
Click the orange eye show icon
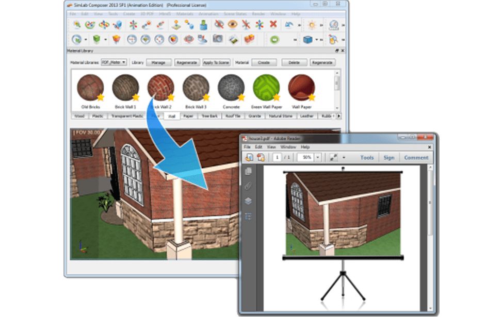pos(233,24)
